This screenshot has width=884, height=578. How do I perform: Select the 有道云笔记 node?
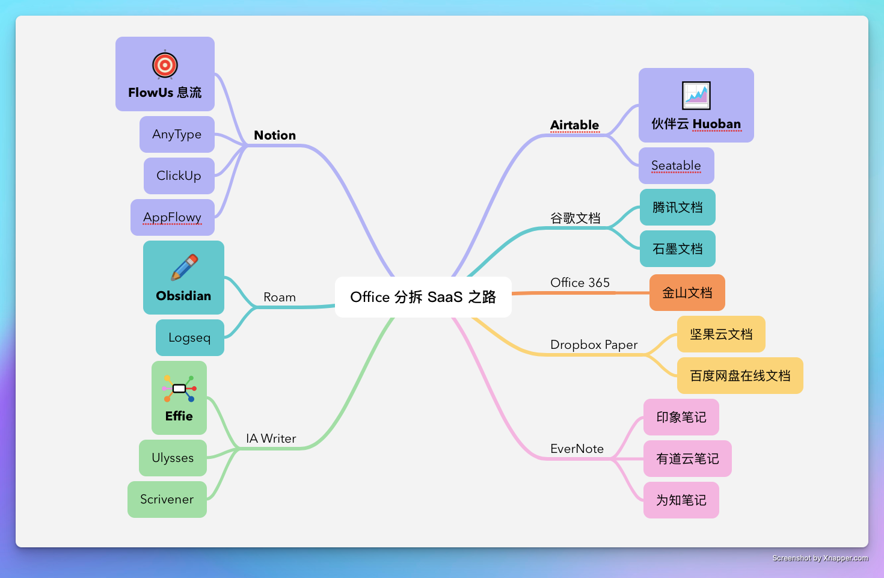[x=687, y=458]
